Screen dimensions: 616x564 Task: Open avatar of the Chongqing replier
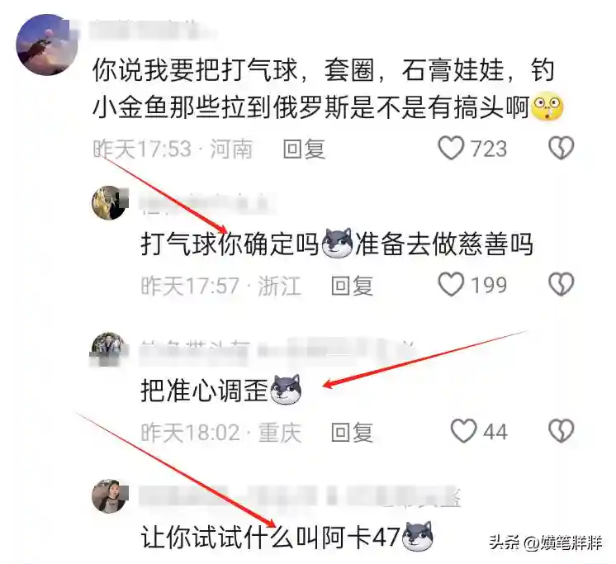[x=109, y=348]
